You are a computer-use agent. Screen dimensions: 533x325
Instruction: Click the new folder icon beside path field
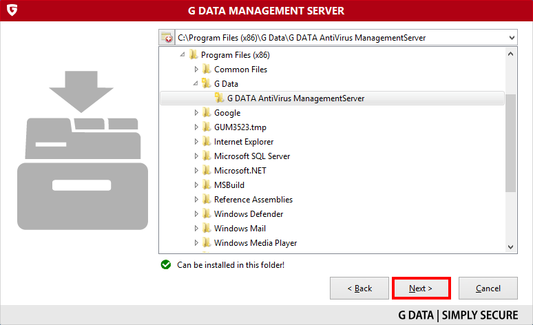point(167,38)
